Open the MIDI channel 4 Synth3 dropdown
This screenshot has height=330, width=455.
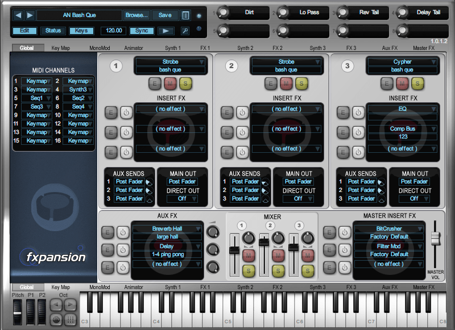tap(78, 90)
